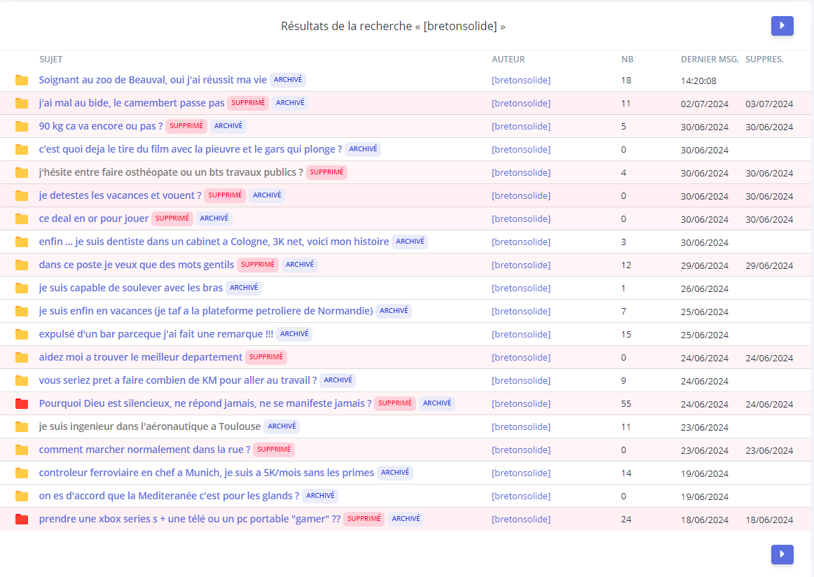Viewport: 814px width, 577px height.
Task: Click folder icon for 'je suis capable de soulever'
Action: [x=22, y=288]
